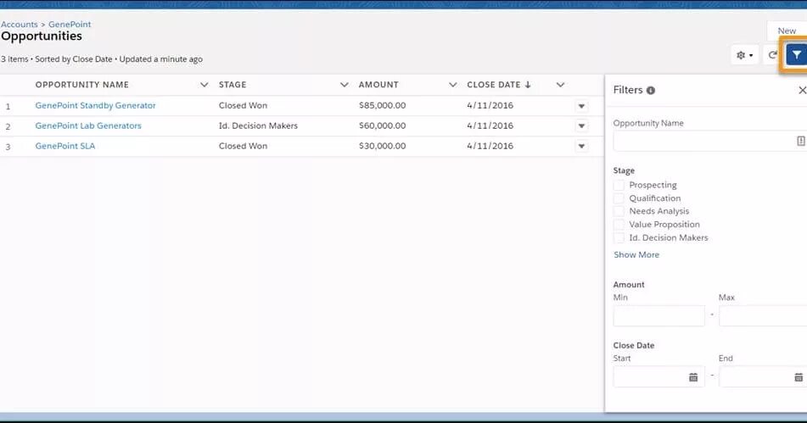Viewport: 807px width, 423px height.
Task: Open row actions for GenePoint SLA
Action: coord(581,147)
